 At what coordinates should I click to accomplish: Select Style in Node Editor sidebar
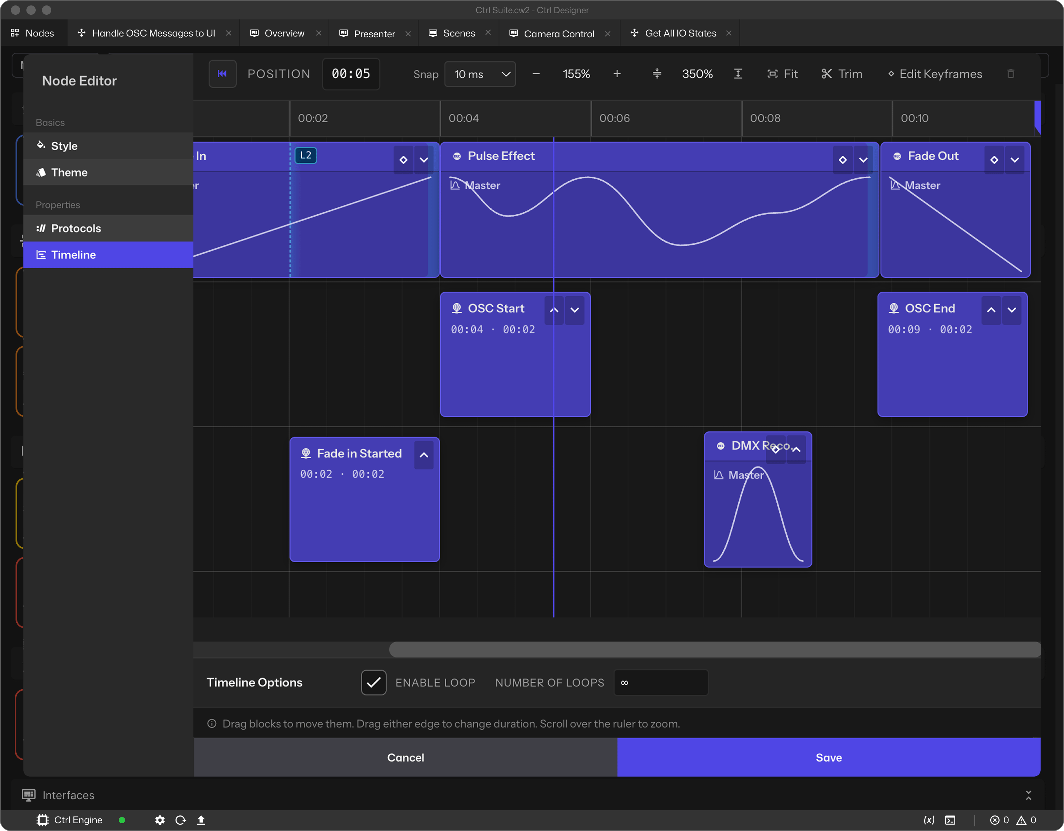click(x=108, y=146)
